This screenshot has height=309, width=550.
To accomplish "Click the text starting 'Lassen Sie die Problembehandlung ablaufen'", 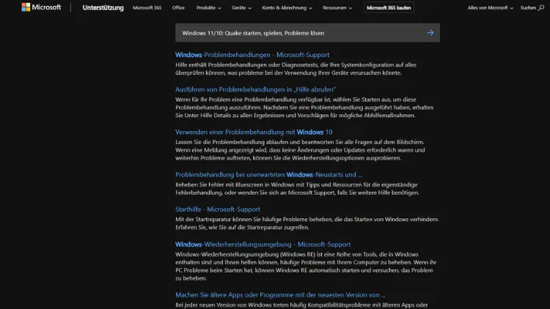I will click(300, 150).
